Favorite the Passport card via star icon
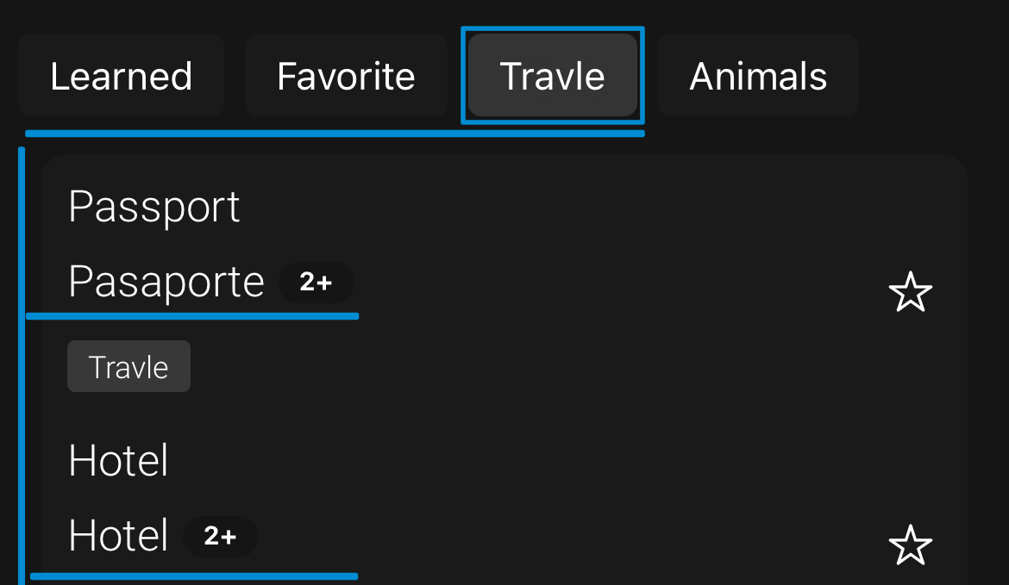The image size is (1009, 585). [x=911, y=293]
